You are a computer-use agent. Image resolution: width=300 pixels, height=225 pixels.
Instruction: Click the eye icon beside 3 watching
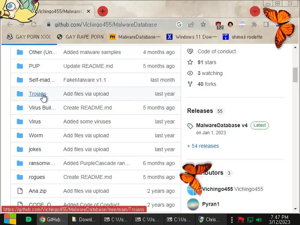pos(190,73)
